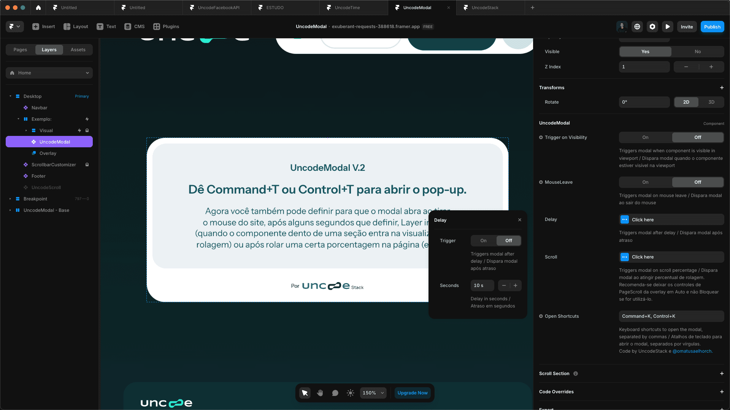Select the Navbar layer
This screenshot has height=410, width=730.
click(49, 108)
